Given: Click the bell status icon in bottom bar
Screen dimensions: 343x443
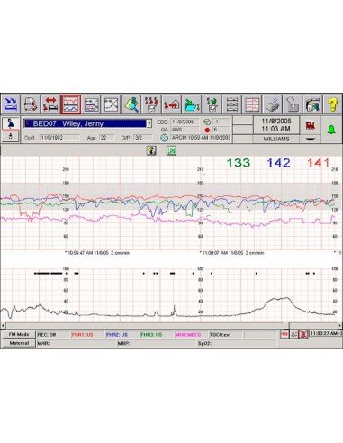Looking at the screenshot, I should 293,334.
